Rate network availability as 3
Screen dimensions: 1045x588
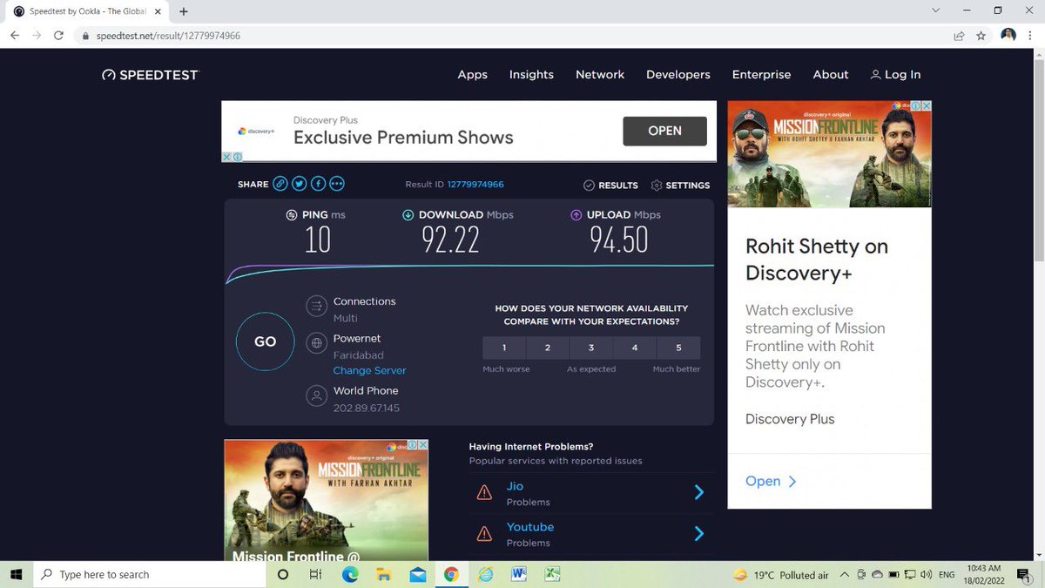click(x=591, y=348)
